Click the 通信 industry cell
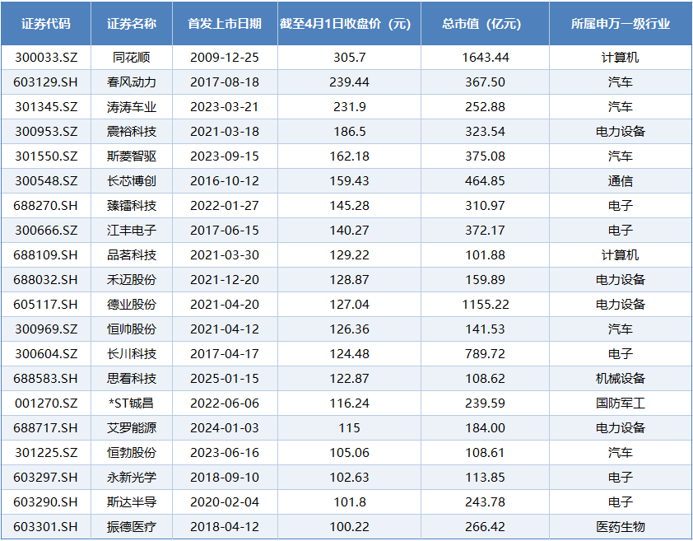This screenshot has width=693, height=541. [x=620, y=181]
